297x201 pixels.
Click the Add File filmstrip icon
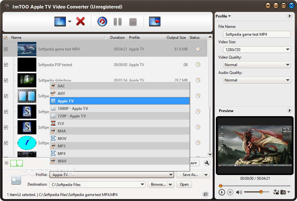(60, 21)
